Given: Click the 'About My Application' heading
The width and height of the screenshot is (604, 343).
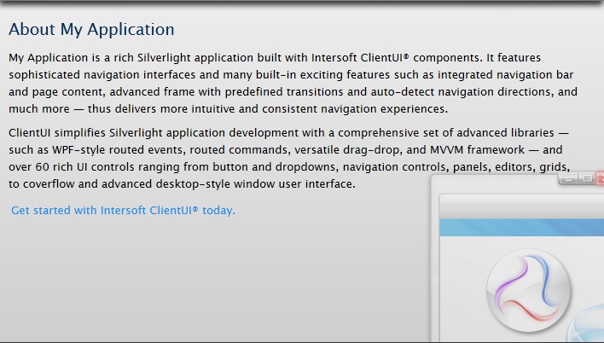Looking at the screenshot, I should pyautogui.click(x=91, y=30).
